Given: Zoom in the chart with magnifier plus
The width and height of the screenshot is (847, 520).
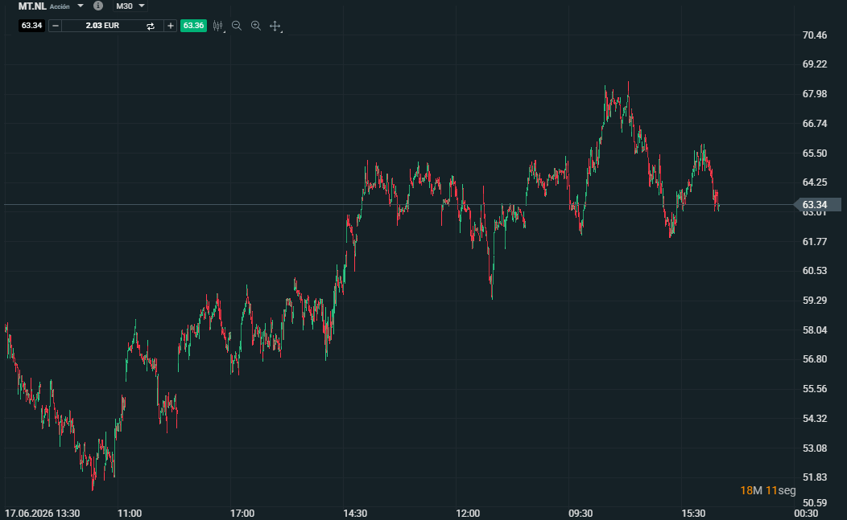Looking at the screenshot, I should (x=256, y=26).
